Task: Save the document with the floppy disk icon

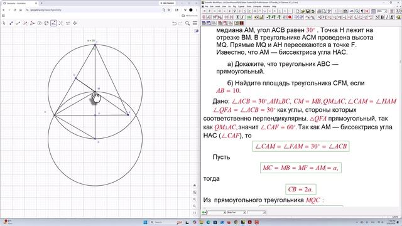Action: (308, 11)
